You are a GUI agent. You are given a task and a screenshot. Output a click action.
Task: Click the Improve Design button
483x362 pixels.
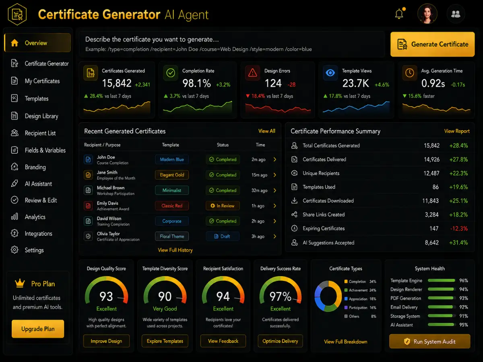tap(106, 341)
